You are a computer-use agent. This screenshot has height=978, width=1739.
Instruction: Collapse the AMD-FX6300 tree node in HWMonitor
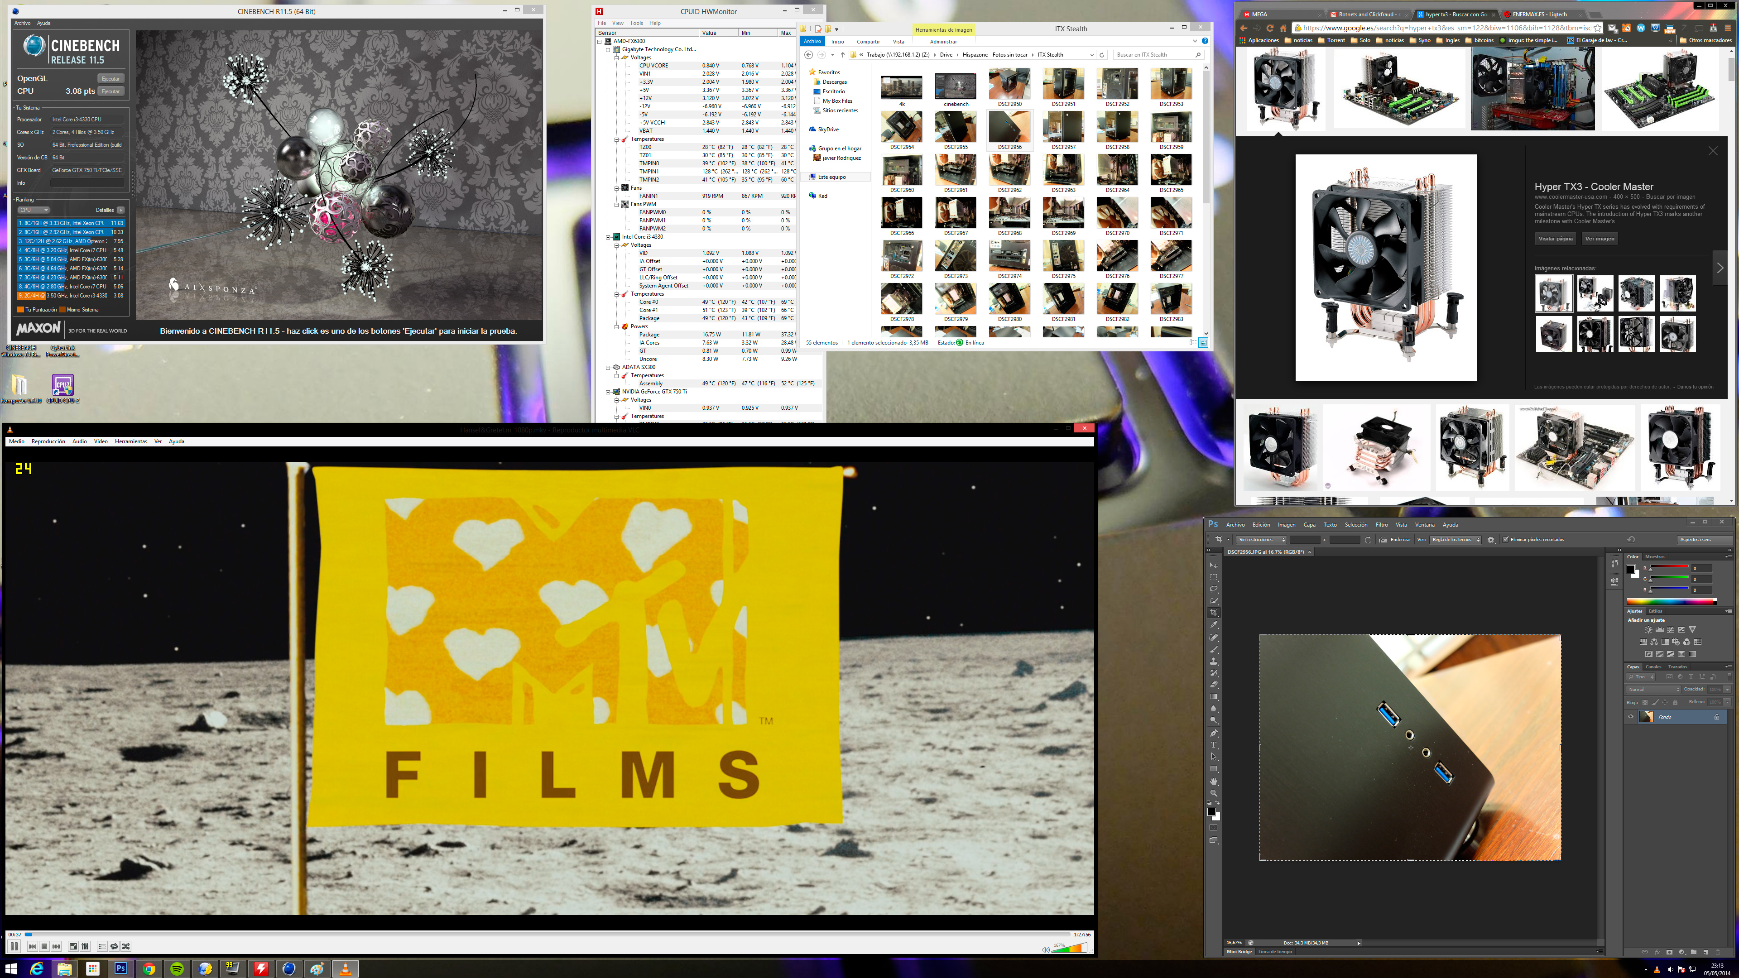pos(600,41)
